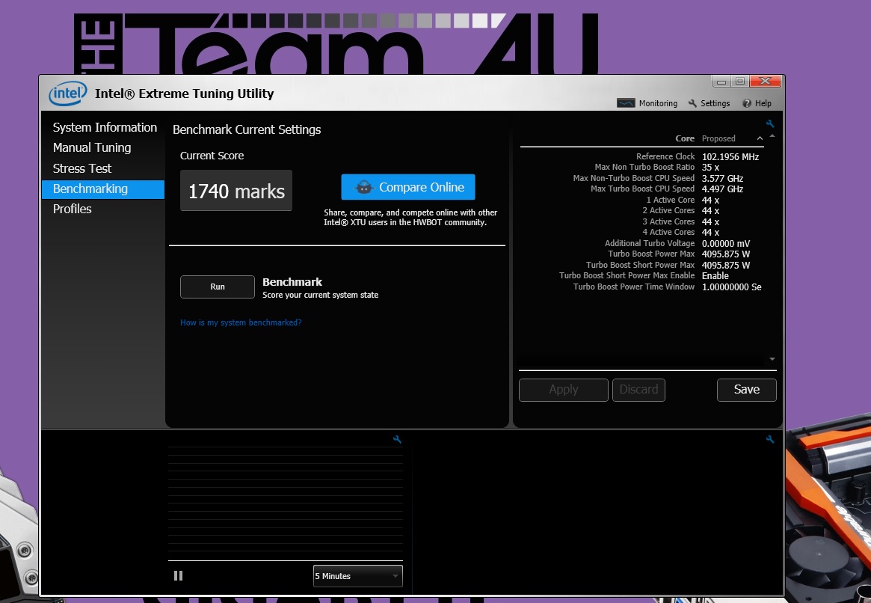Click the Apply button
Viewport: 871px width, 603px height.
pyautogui.click(x=563, y=390)
